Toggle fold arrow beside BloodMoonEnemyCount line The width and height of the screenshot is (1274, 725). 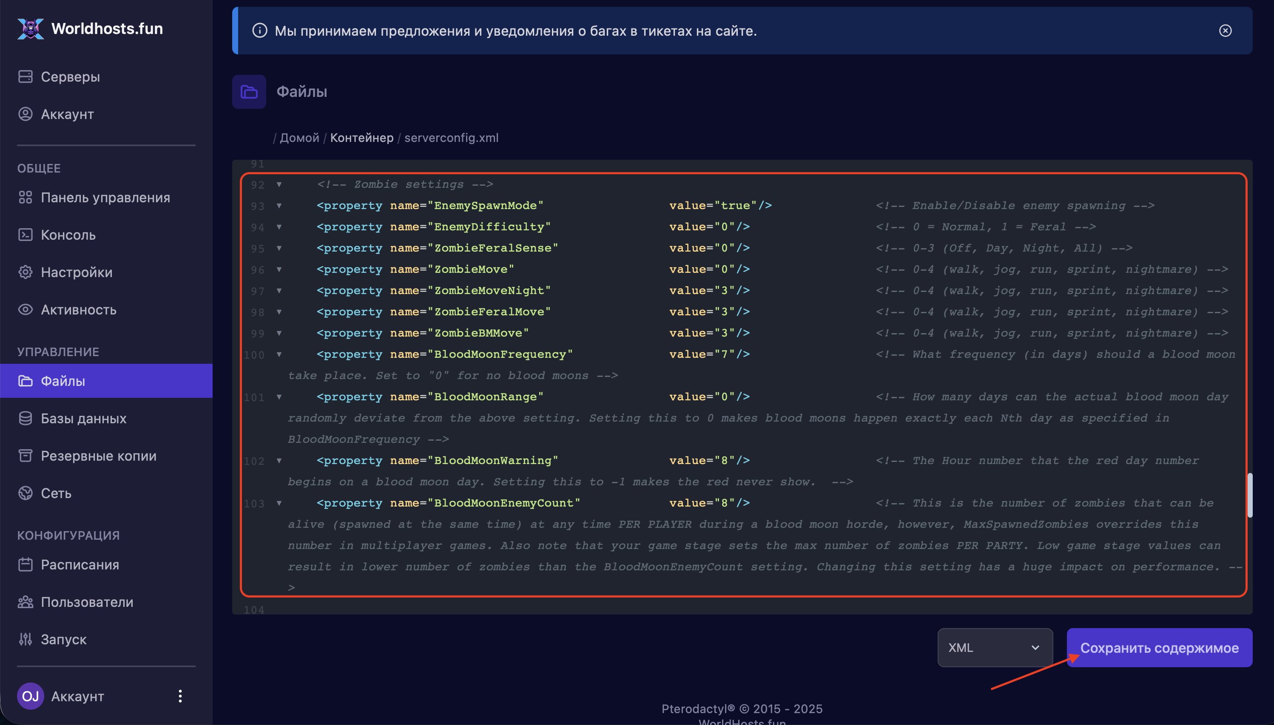[x=279, y=504]
